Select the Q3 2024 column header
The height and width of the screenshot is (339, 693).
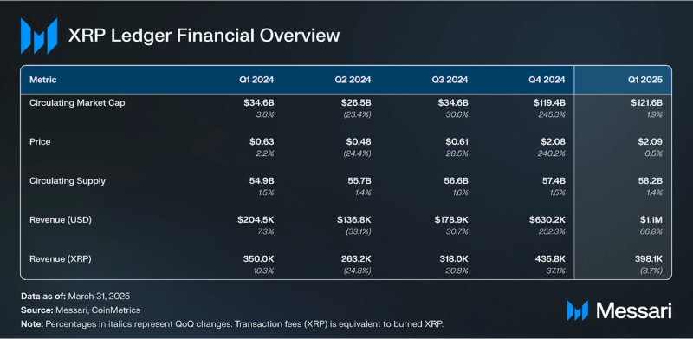[x=450, y=80]
